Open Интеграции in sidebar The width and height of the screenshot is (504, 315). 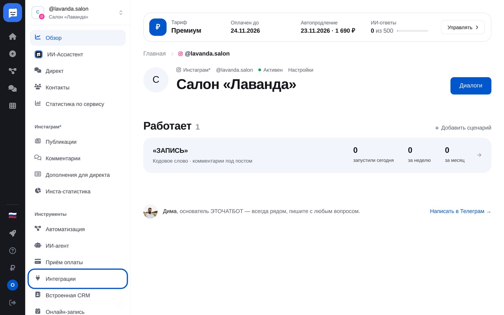click(78, 279)
